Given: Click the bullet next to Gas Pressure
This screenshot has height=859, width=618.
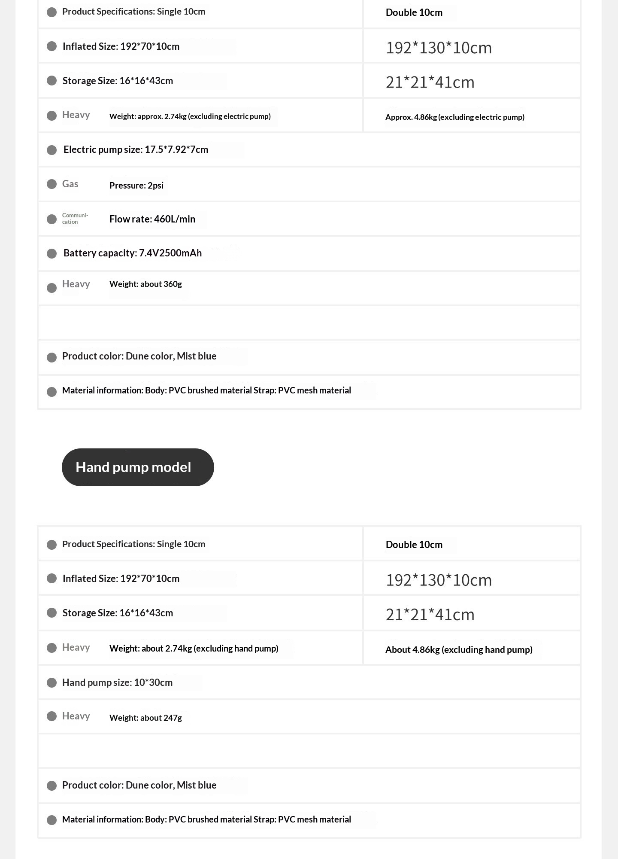Looking at the screenshot, I should click(x=52, y=184).
